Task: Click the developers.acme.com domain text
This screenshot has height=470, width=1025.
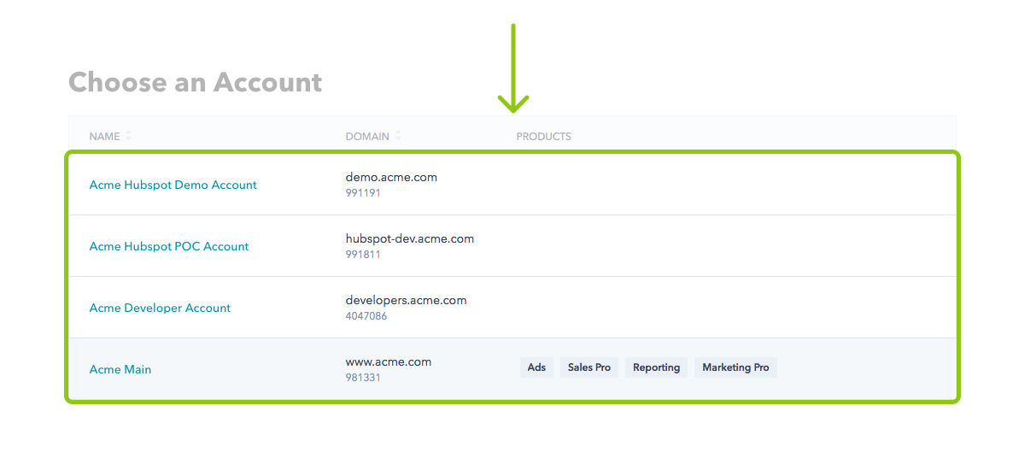Action: [407, 301]
